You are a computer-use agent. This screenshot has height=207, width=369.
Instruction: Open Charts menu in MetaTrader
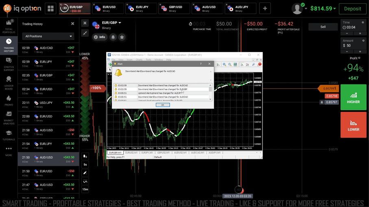point(139,60)
